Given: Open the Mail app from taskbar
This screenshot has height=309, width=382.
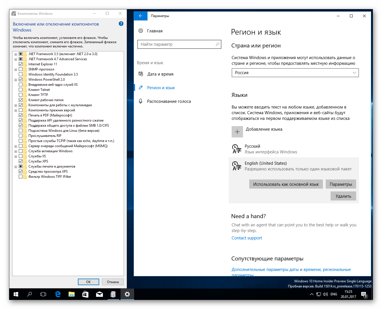Looking at the screenshot, I should click(99, 294).
